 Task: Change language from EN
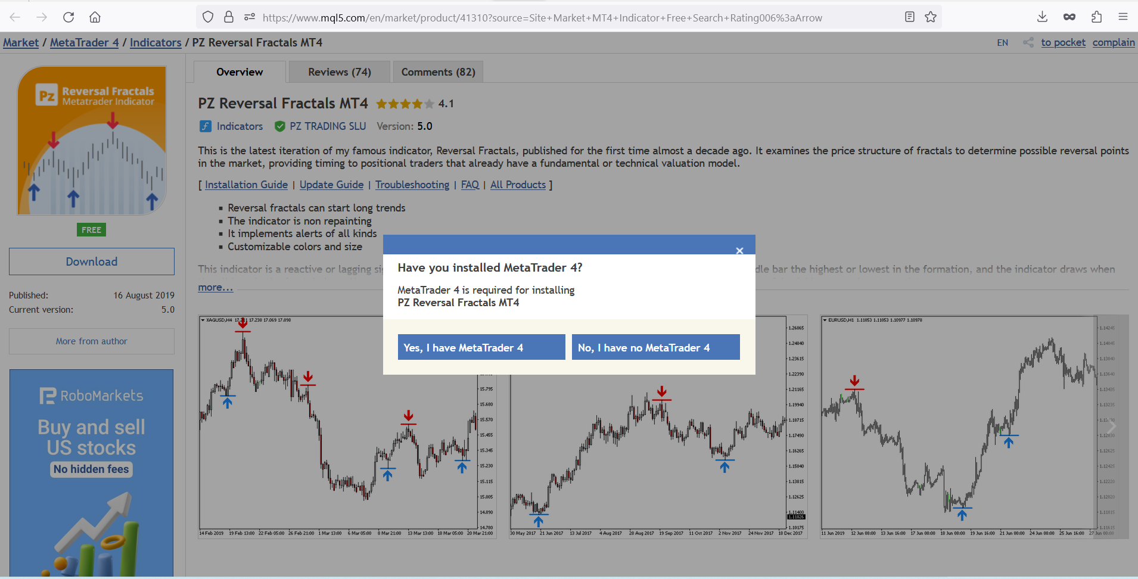click(x=1003, y=42)
